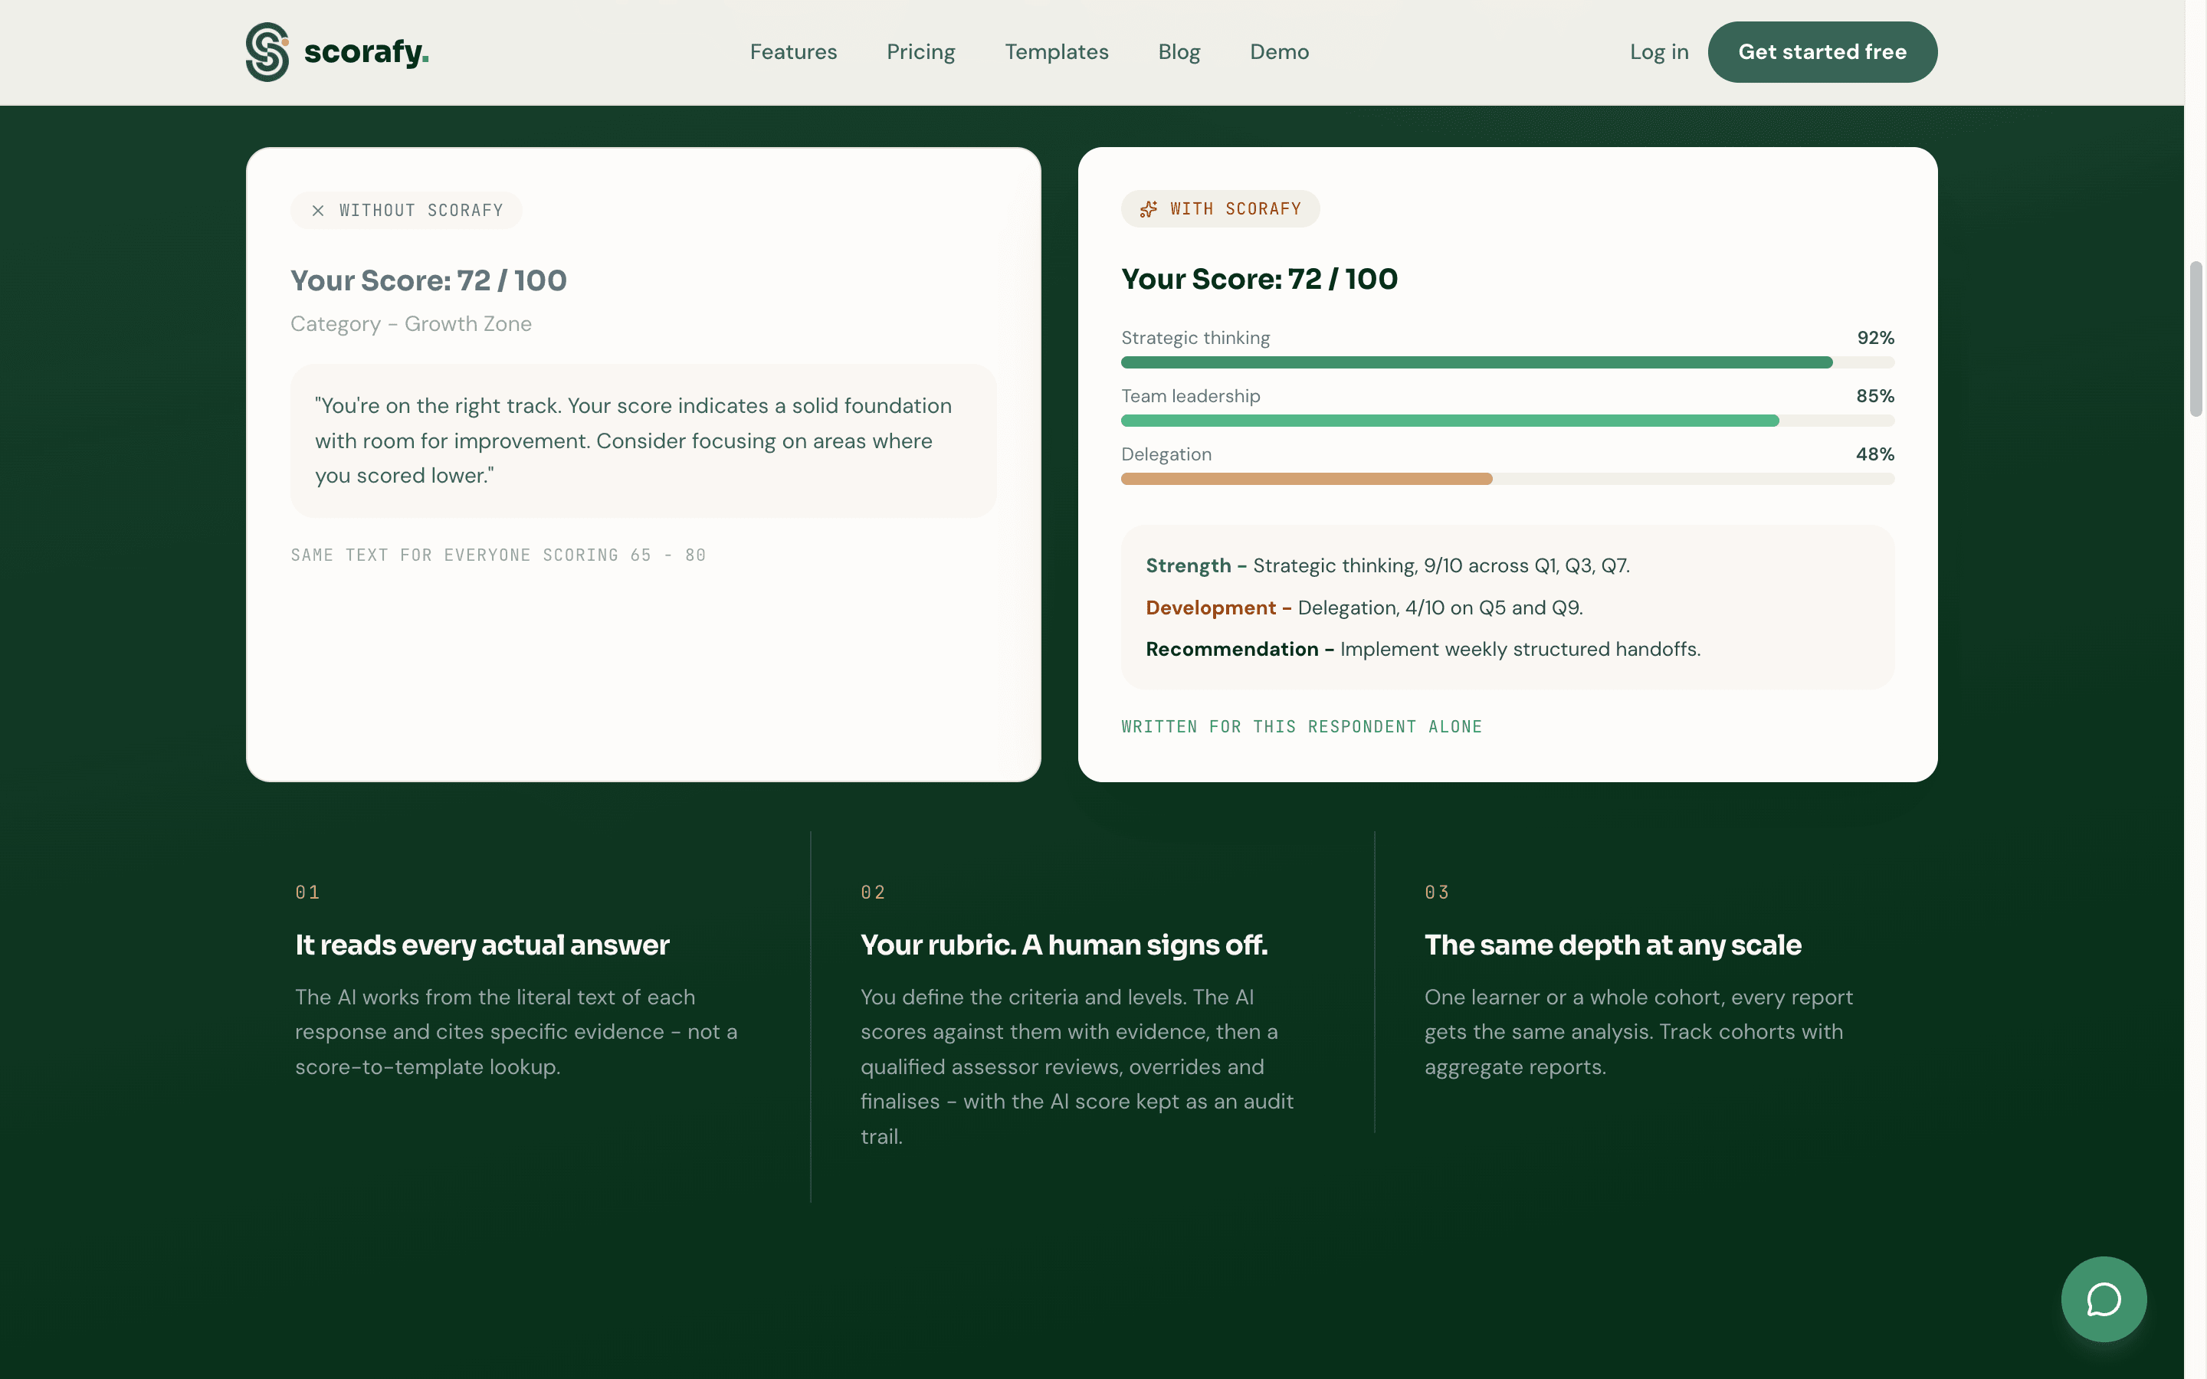The width and height of the screenshot is (2207, 1379).
Task: Visit the Blog link in the header
Action: 1179,52
